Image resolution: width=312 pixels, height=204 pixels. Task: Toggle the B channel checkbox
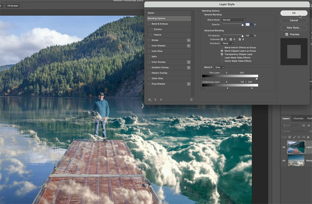coord(240,39)
